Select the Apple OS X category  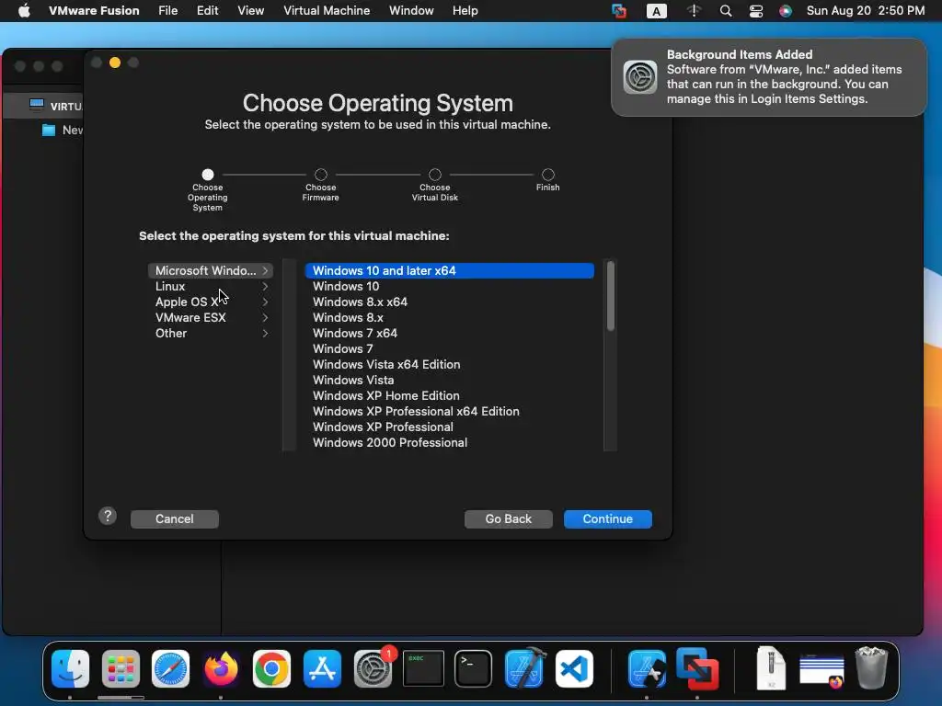point(211,302)
